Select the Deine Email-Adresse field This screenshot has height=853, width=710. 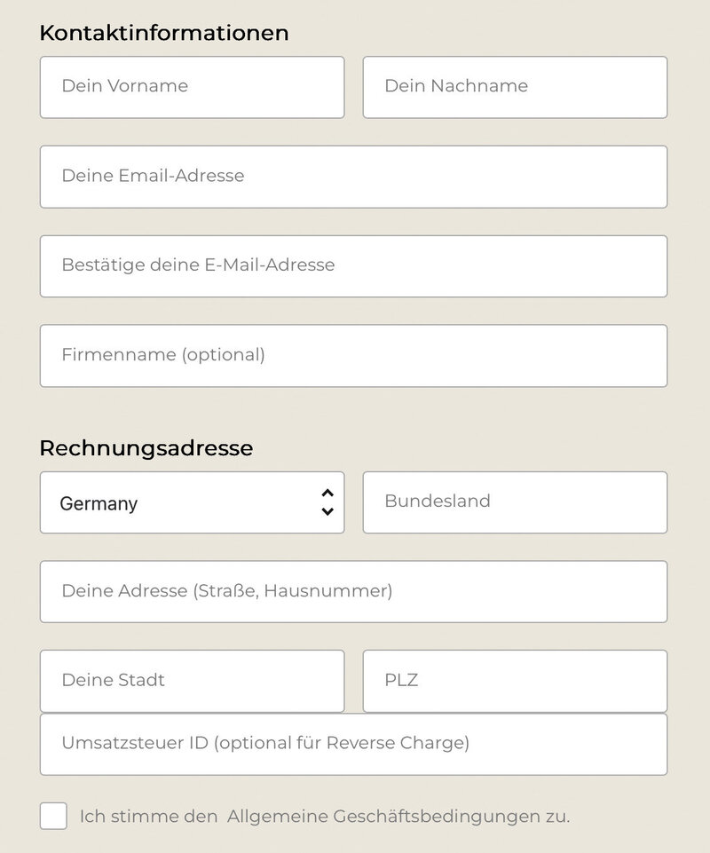(353, 177)
